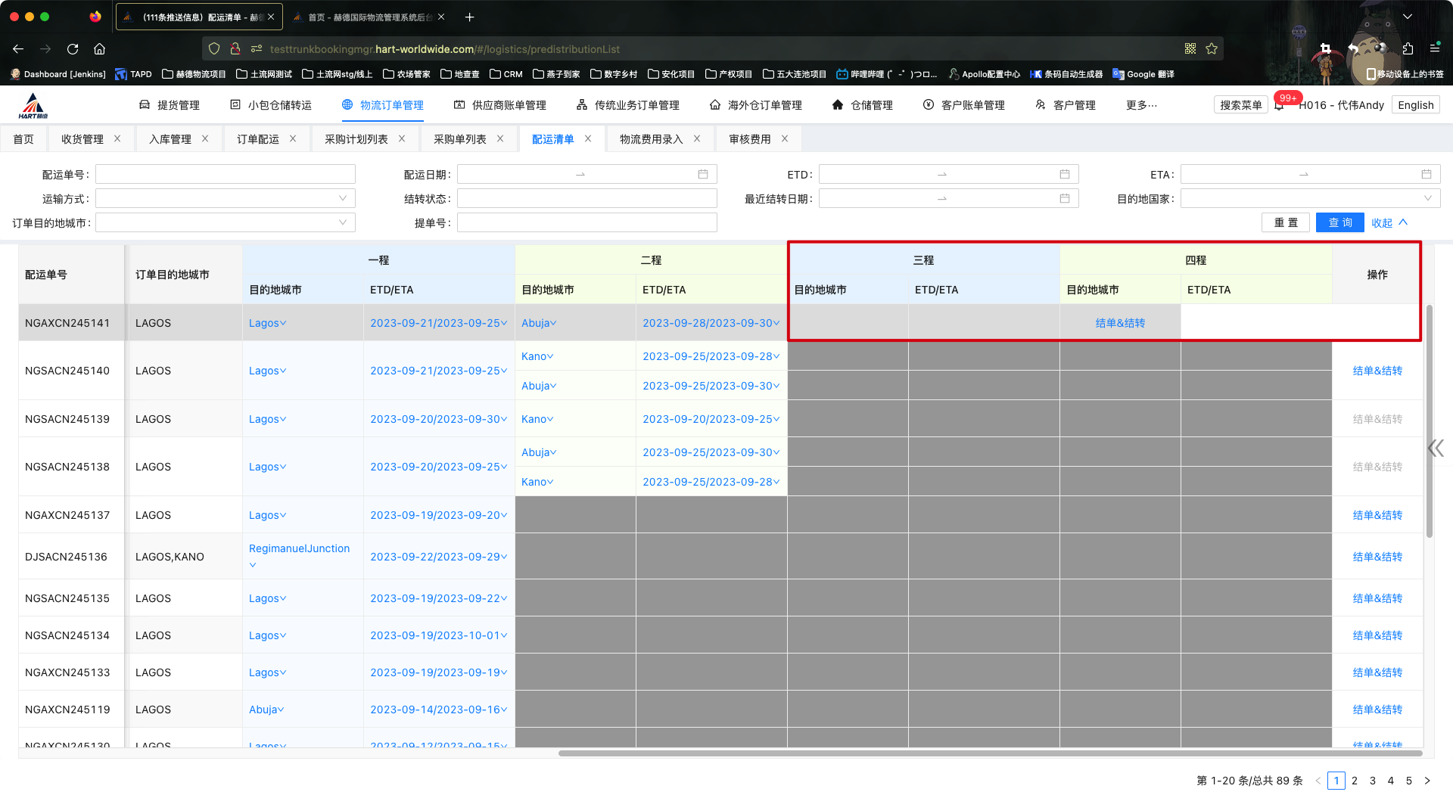Viewport: 1453px width, 798px height.
Task: Click the 查询 button
Action: point(1339,223)
